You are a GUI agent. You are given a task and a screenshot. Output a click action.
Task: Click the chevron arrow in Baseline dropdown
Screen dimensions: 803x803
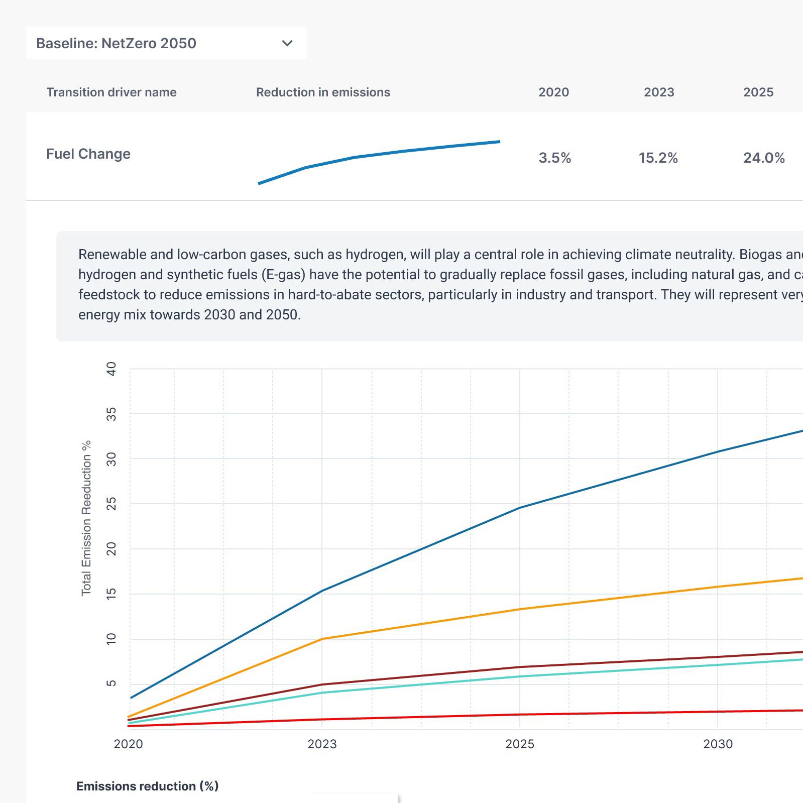pos(287,43)
